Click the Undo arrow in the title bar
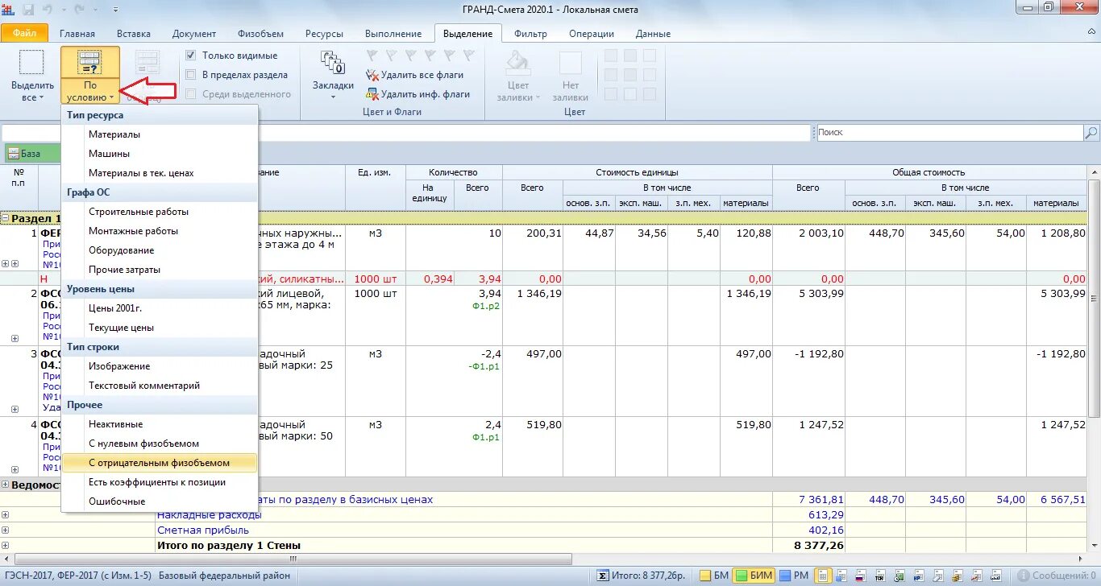 pos(48,10)
